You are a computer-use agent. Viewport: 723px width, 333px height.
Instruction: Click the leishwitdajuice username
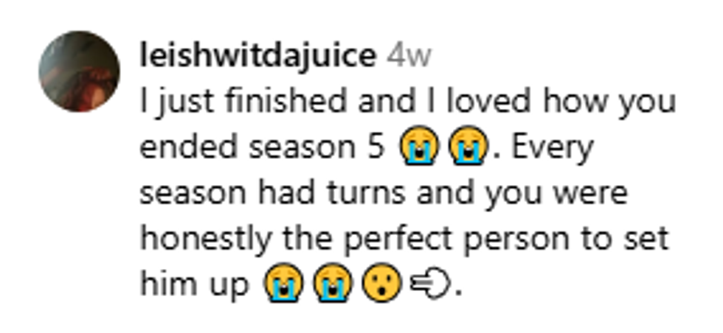click(x=257, y=56)
